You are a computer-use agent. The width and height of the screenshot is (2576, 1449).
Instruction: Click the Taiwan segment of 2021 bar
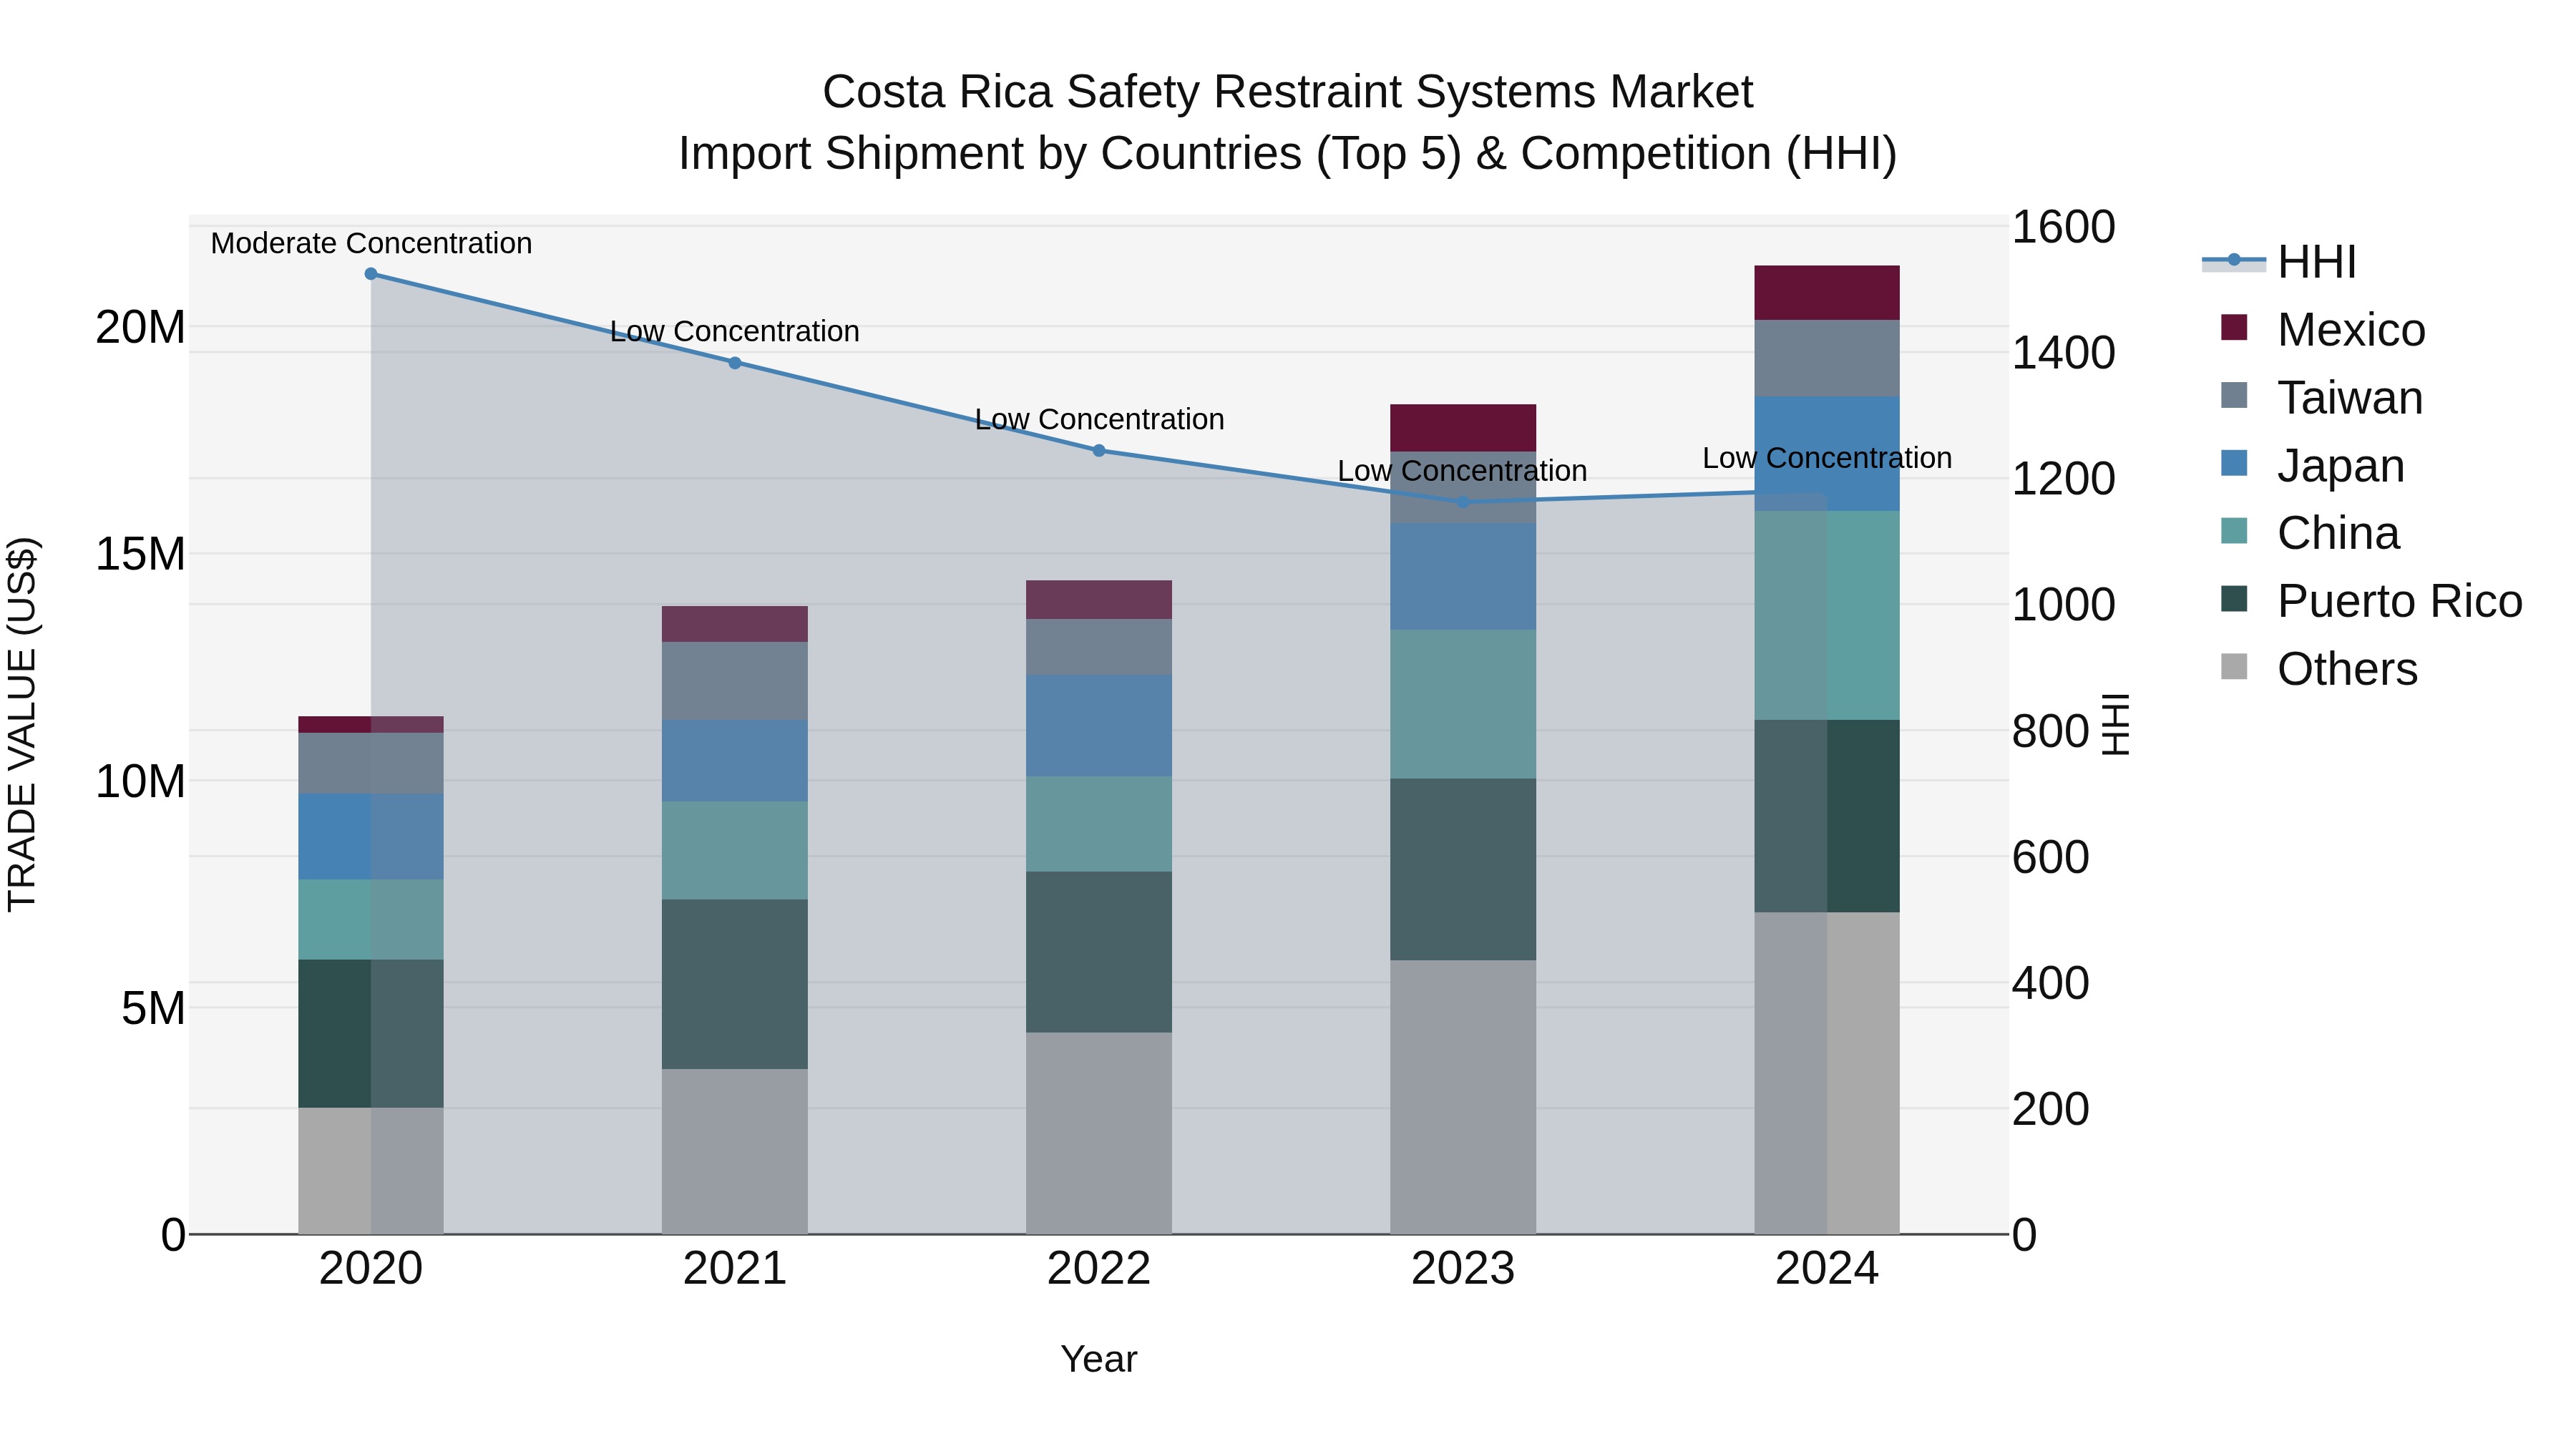coord(735,681)
